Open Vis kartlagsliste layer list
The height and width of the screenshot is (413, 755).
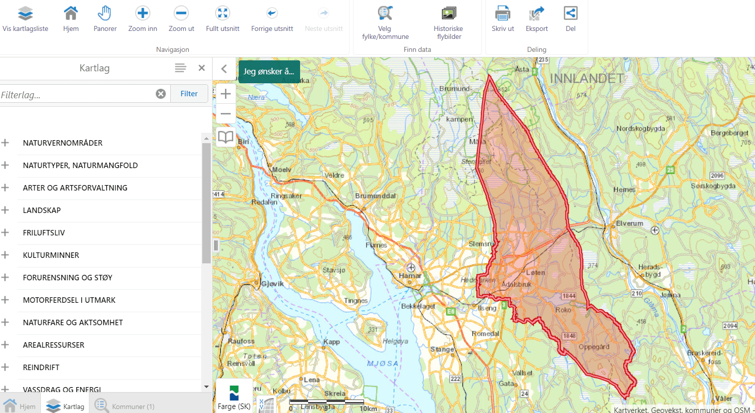pos(25,19)
